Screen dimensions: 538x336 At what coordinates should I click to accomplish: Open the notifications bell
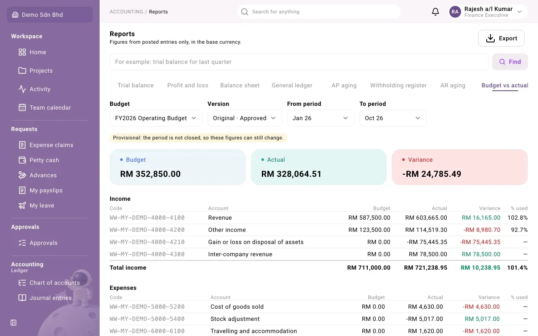pos(435,12)
